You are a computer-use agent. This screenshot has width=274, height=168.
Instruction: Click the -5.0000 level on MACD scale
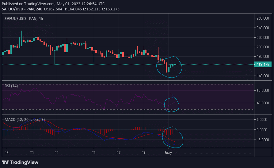[263, 140]
